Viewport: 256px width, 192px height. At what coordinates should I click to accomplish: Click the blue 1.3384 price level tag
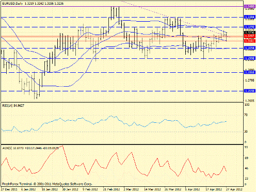coord(249,17)
